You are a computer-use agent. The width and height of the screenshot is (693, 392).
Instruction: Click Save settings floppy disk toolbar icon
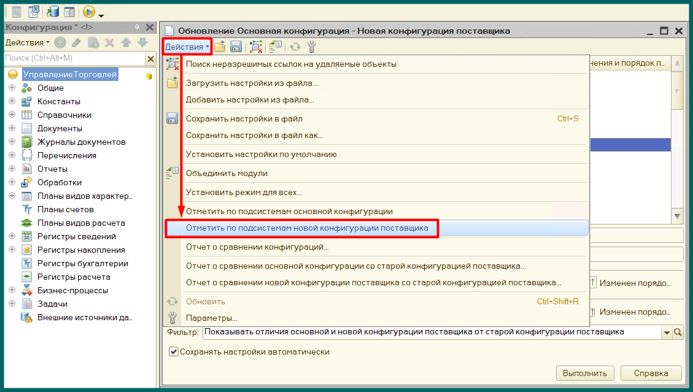[x=236, y=47]
